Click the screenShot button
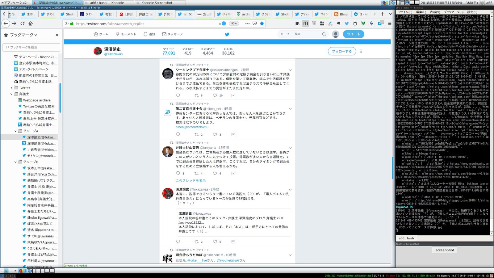This screenshot has height=278, width=494. pyautogui.click(x=445, y=250)
